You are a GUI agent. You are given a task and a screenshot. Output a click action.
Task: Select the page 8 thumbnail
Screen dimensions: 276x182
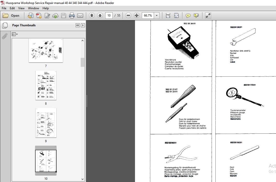(46, 85)
